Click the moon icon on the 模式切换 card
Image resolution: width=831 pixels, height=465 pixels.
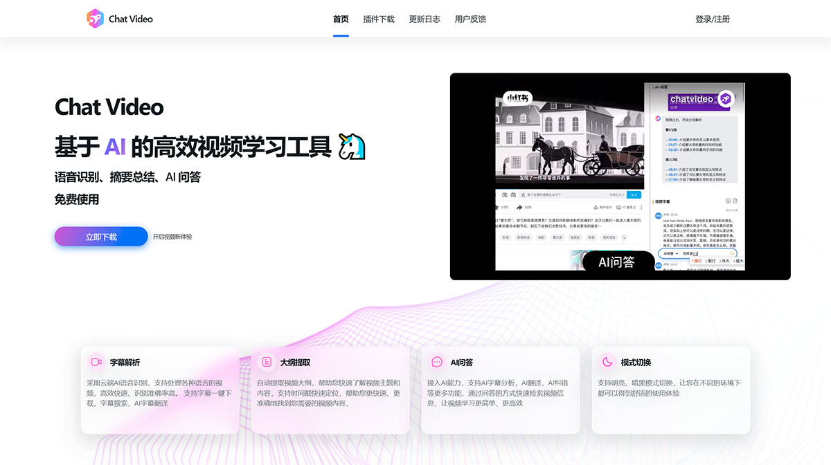point(607,361)
